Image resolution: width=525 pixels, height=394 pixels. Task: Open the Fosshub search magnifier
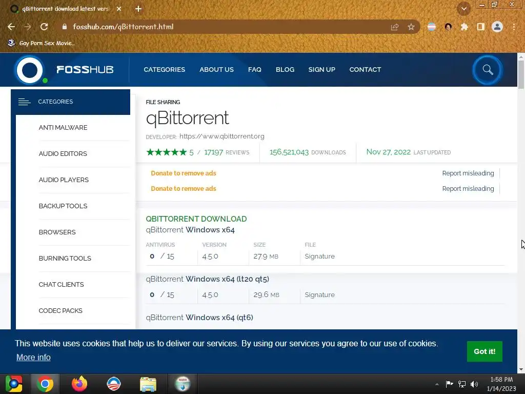click(488, 70)
